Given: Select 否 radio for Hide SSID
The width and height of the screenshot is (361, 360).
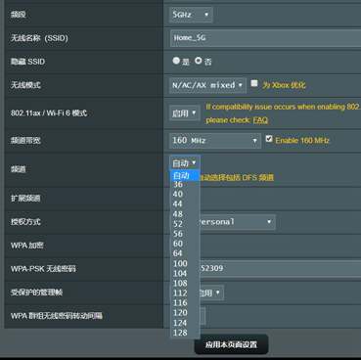Looking at the screenshot, I should click(x=199, y=61).
